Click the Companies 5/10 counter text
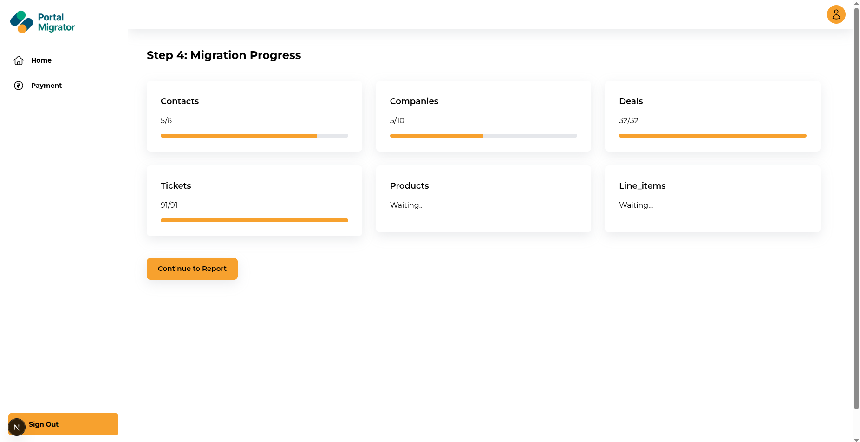Image resolution: width=860 pixels, height=442 pixels. (397, 120)
